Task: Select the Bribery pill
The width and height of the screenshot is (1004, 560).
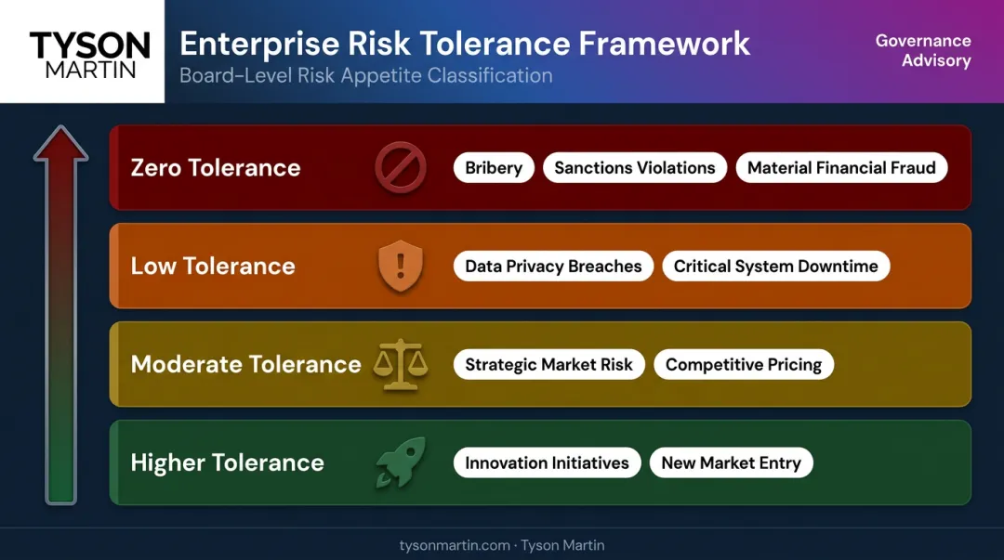Action: 494,168
